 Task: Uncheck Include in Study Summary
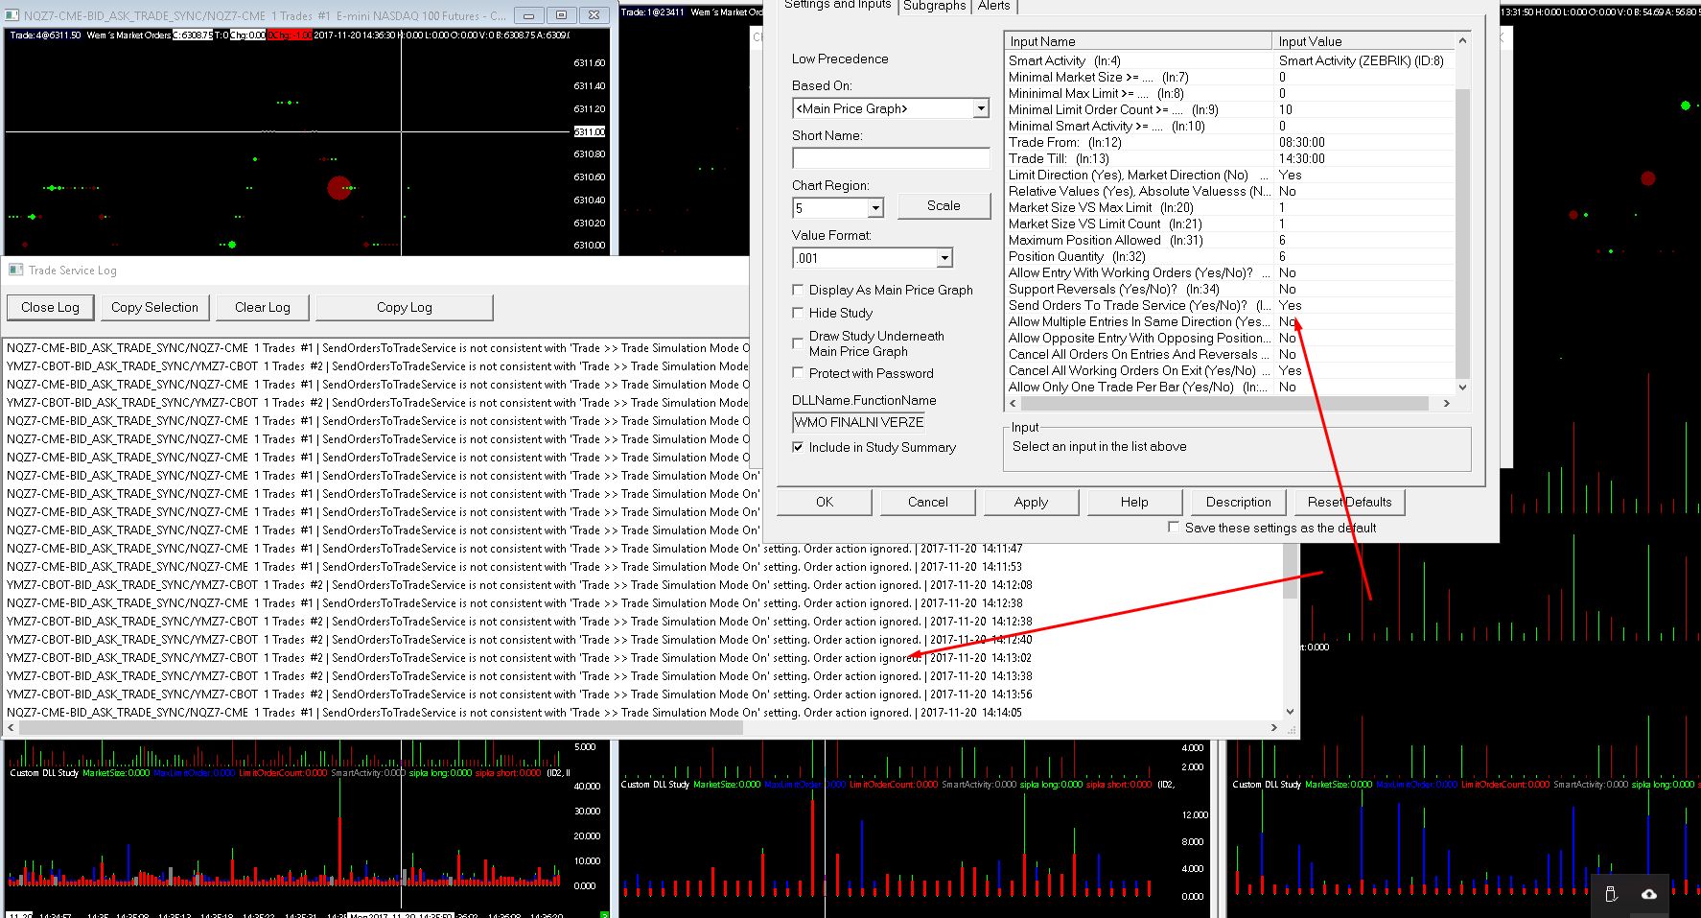(798, 447)
